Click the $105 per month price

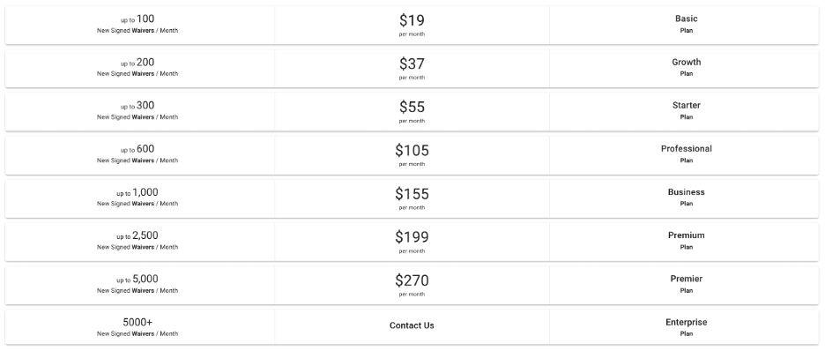pos(412,155)
